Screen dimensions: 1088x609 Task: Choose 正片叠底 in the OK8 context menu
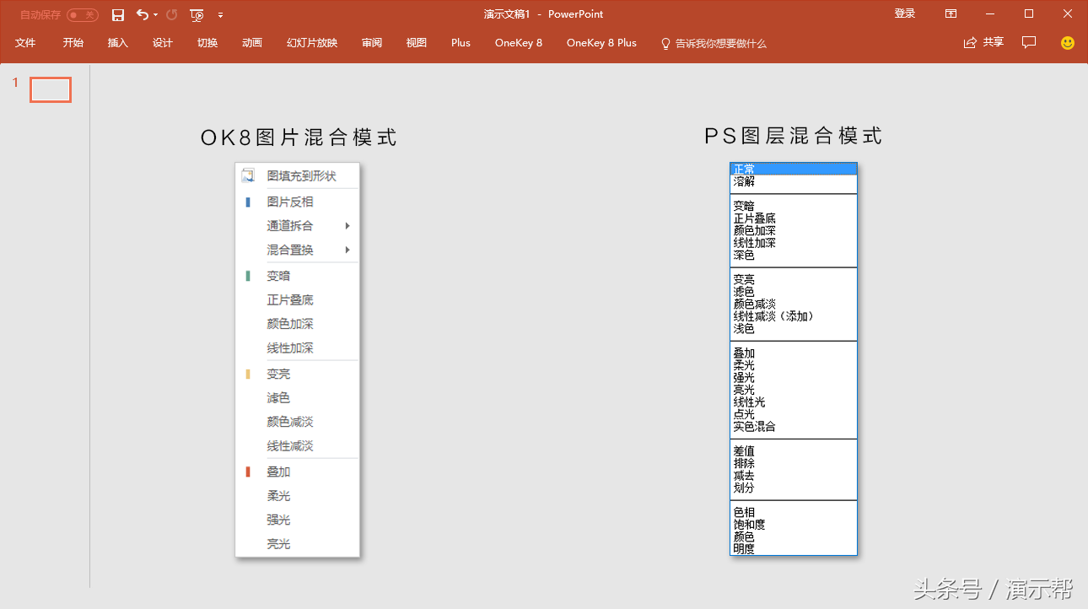pos(298,299)
